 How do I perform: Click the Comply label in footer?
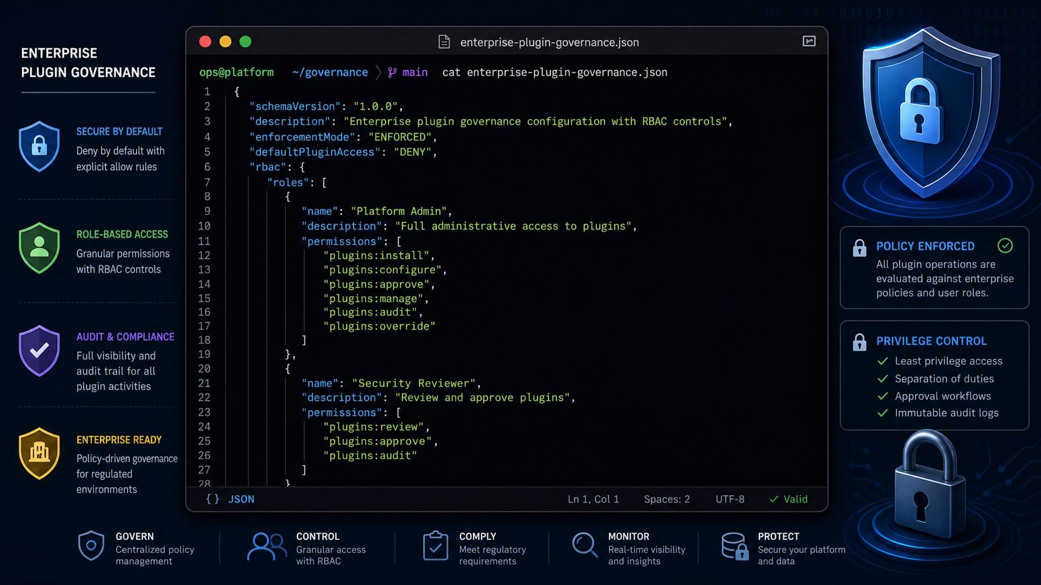[x=477, y=536]
